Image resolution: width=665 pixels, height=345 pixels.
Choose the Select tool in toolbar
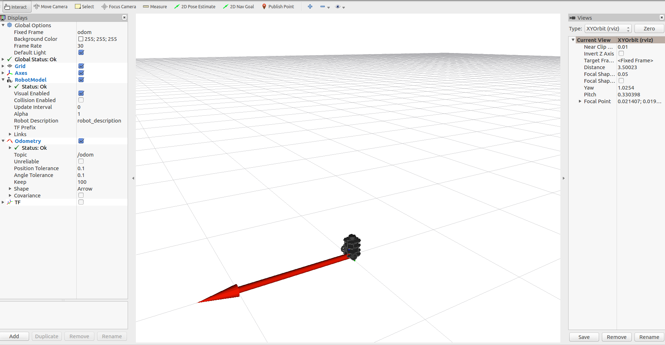pyautogui.click(x=85, y=6)
